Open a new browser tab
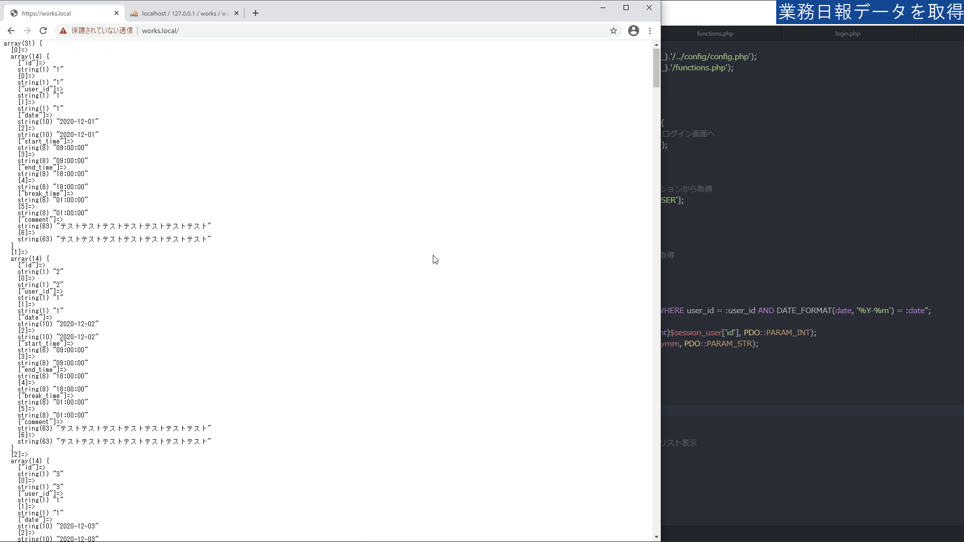Image resolution: width=964 pixels, height=542 pixels. pos(256,13)
